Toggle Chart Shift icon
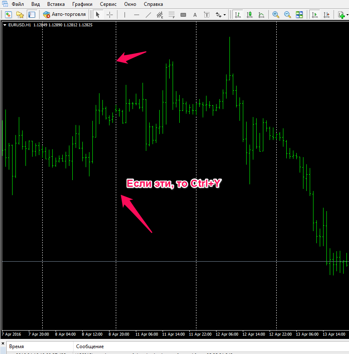 (326, 15)
